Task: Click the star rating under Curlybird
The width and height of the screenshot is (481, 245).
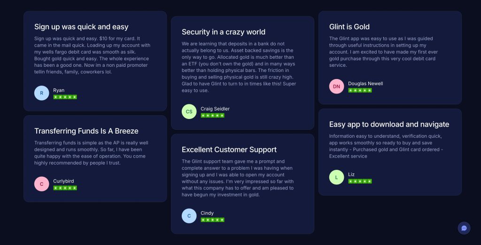Action: click(65, 188)
